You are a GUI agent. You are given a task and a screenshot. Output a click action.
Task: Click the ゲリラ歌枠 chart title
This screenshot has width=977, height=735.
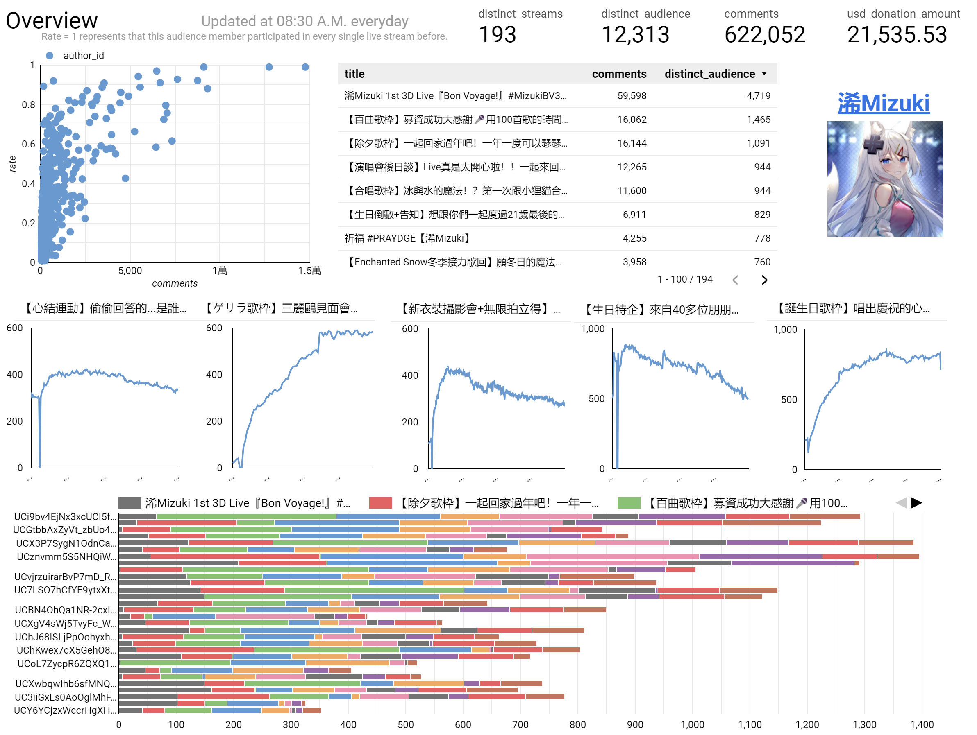click(x=282, y=308)
